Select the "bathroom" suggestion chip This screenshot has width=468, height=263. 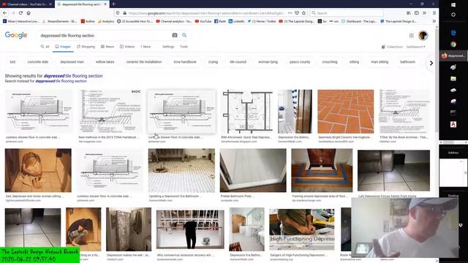(407, 61)
